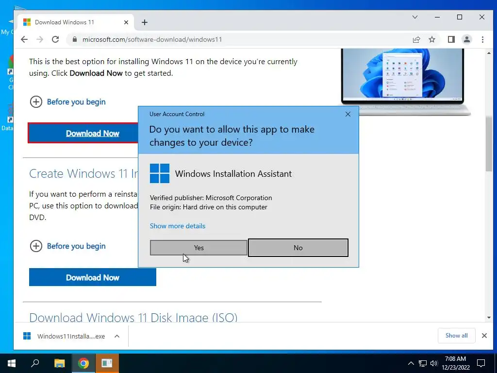Click the File origin: Hard drive text
497x373 pixels.
click(209, 207)
